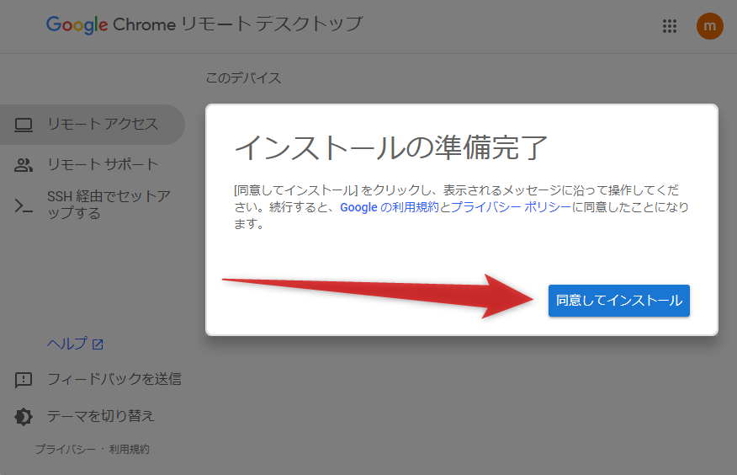Click the このデバイス heading text
Image resolution: width=737 pixels, height=475 pixels.
point(243,78)
